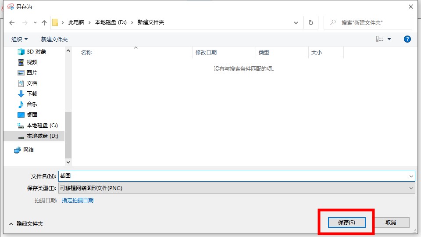Click the back navigation arrow
This screenshot has height=237, width=421.
(12, 22)
